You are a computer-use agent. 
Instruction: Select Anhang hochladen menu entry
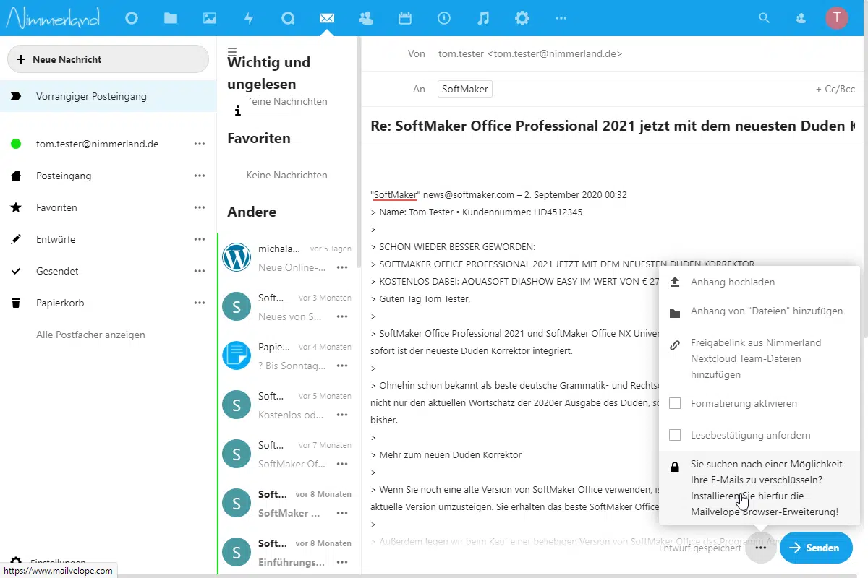(759, 282)
